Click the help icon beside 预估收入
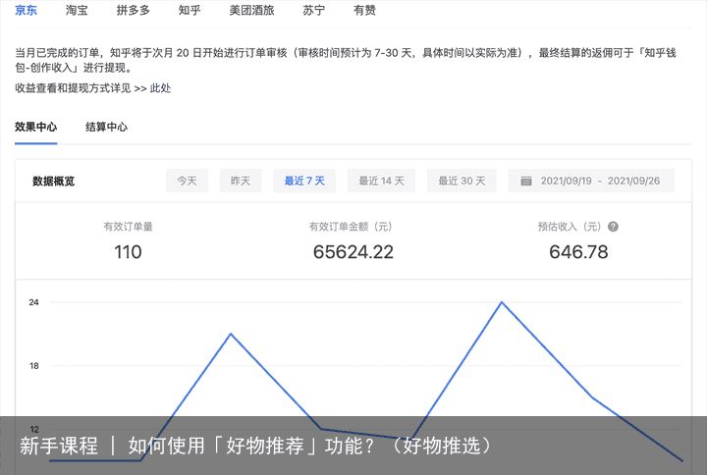 [613, 227]
